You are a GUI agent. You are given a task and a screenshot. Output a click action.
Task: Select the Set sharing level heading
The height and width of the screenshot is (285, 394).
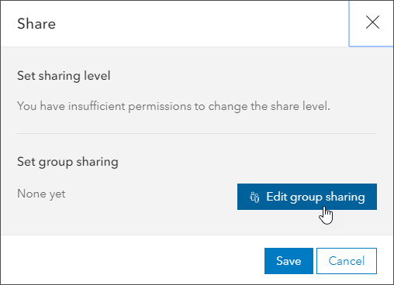click(64, 76)
